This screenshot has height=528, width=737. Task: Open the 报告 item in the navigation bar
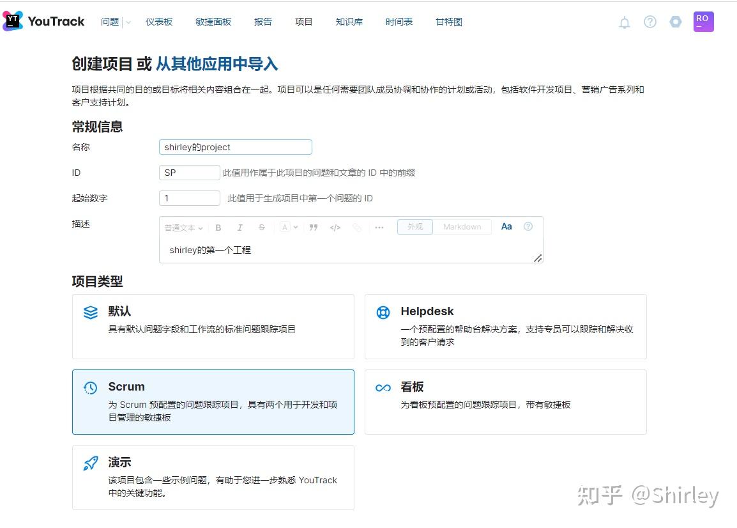pyautogui.click(x=262, y=21)
